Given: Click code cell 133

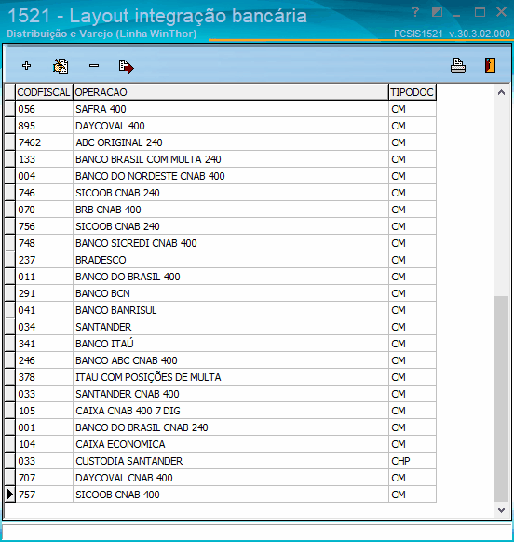Looking at the screenshot, I should 44,159.
